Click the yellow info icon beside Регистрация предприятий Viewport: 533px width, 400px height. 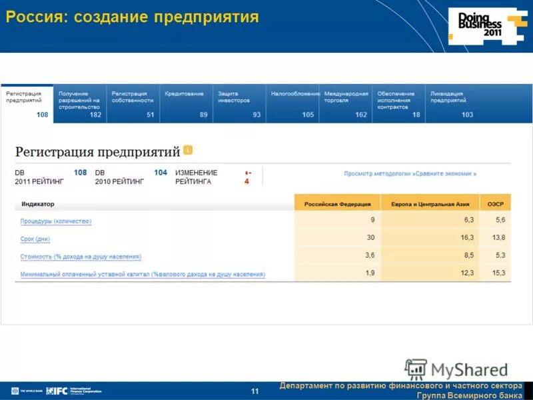188,150
